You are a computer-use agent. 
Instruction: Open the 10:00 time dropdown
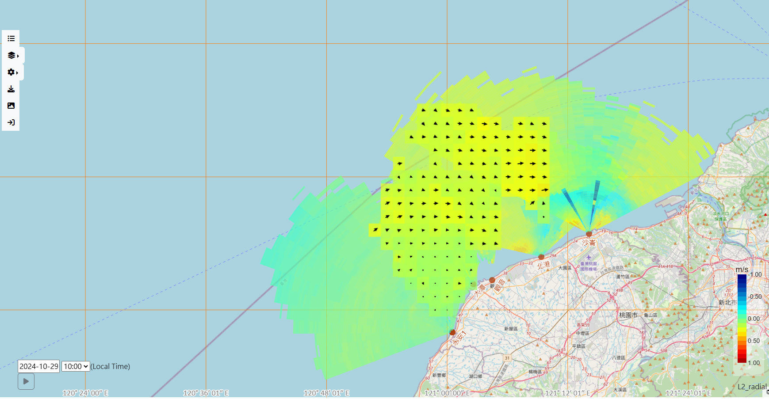76,366
